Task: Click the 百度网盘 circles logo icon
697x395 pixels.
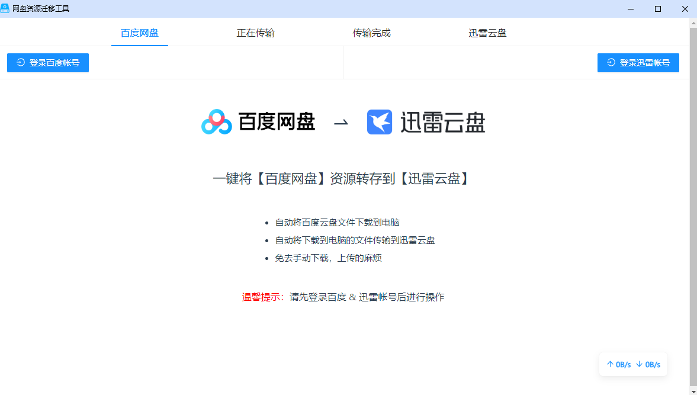Action: pyautogui.click(x=216, y=121)
